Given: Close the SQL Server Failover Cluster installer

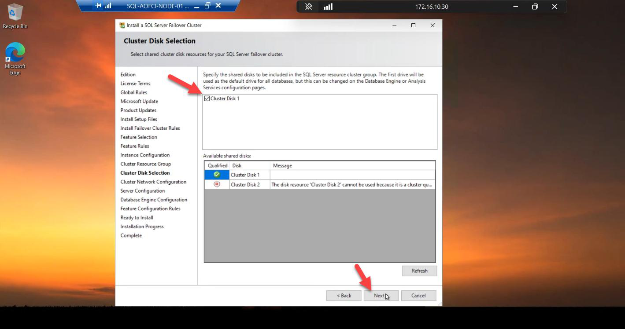Looking at the screenshot, I should (x=433, y=25).
